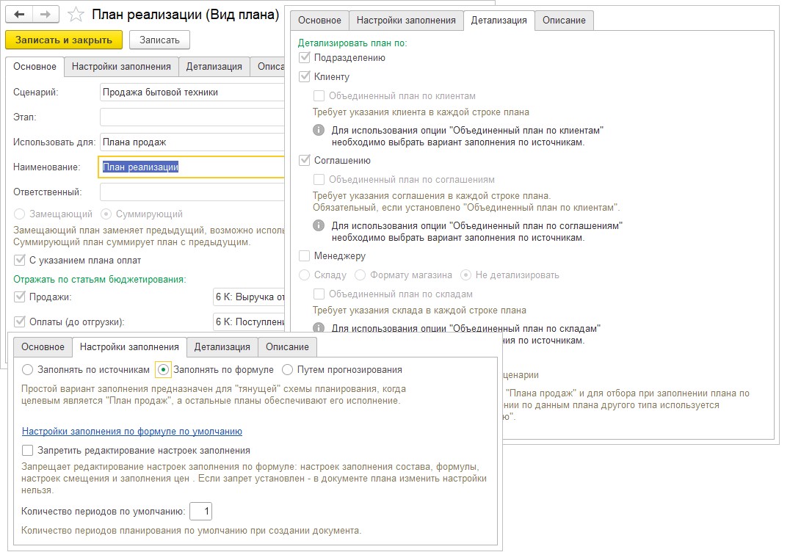The image size is (790, 552).
Task: Click Записать и закрыть button
Action: (x=64, y=40)
